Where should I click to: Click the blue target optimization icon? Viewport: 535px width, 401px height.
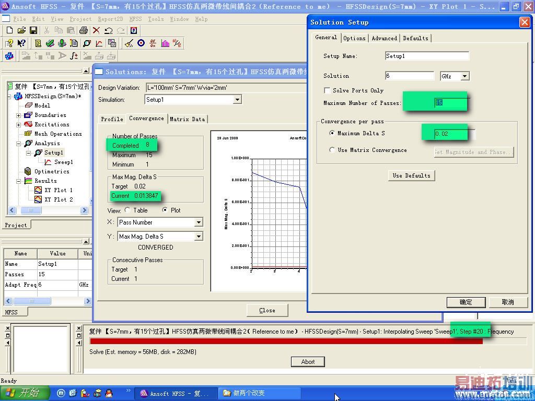[x=141, y=43]
